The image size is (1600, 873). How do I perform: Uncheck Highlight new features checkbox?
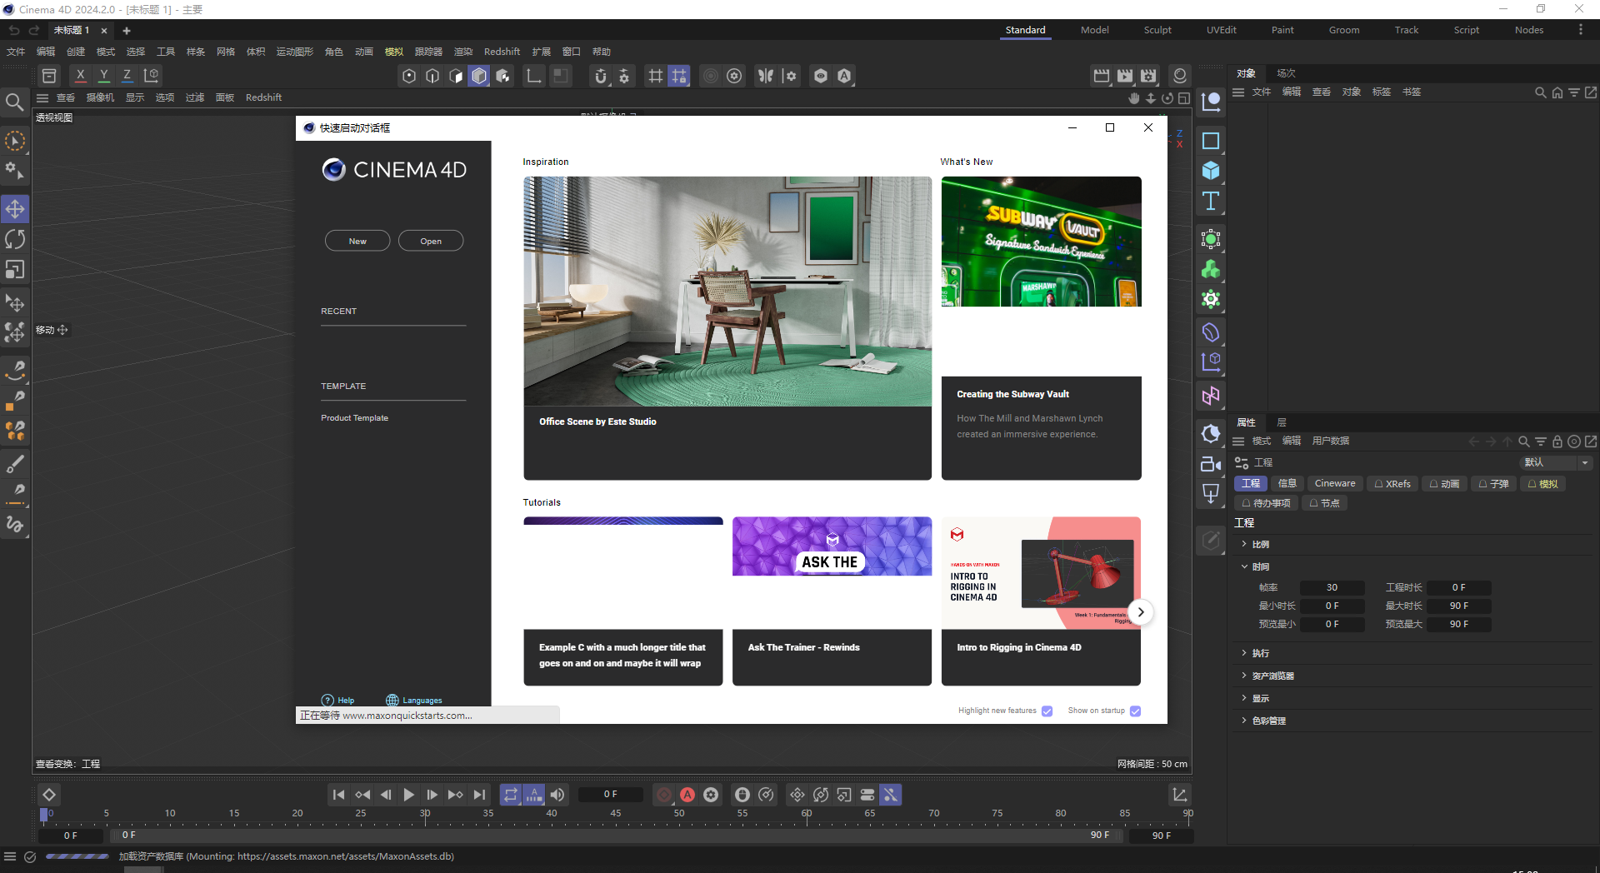(1047, 711)
